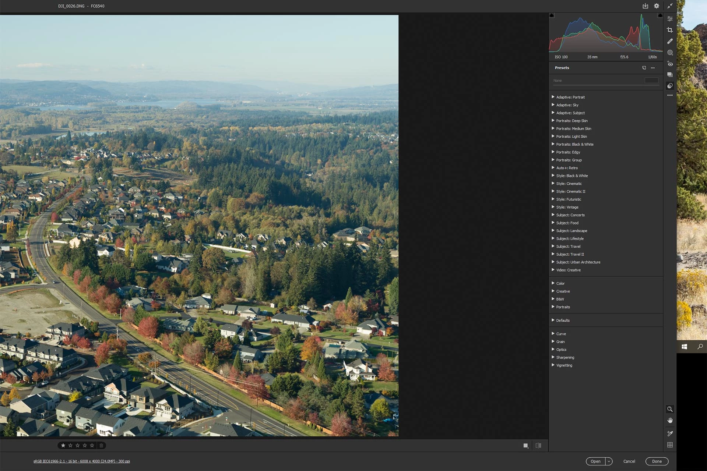This screenshot has height=471, width=707.
Task: Set rating to one star
Action: pyautogui.click(x=63, y=446)
